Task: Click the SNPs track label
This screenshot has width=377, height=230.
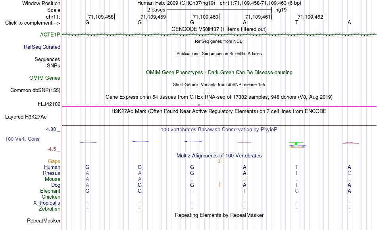Action: pyautogui.click(x=54, y=65)
